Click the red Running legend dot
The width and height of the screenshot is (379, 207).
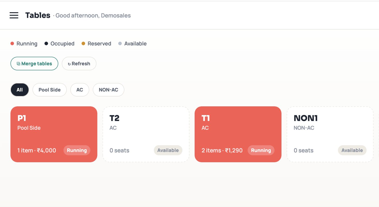[x=12, y=43]
